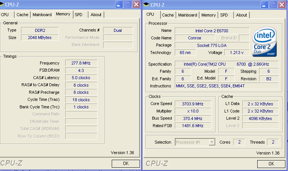Select Memory tab in left window
Screen dimensions: 288x171
coord(63,14)
